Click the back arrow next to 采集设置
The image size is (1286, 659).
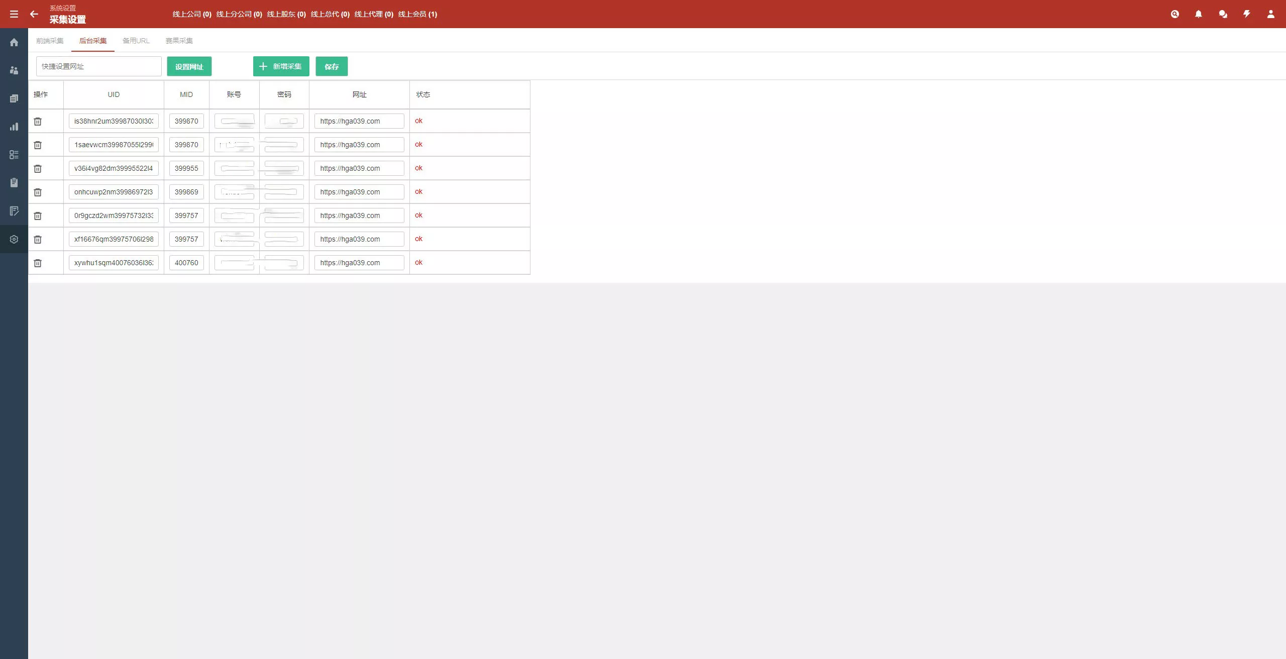(x=34, y=14)
